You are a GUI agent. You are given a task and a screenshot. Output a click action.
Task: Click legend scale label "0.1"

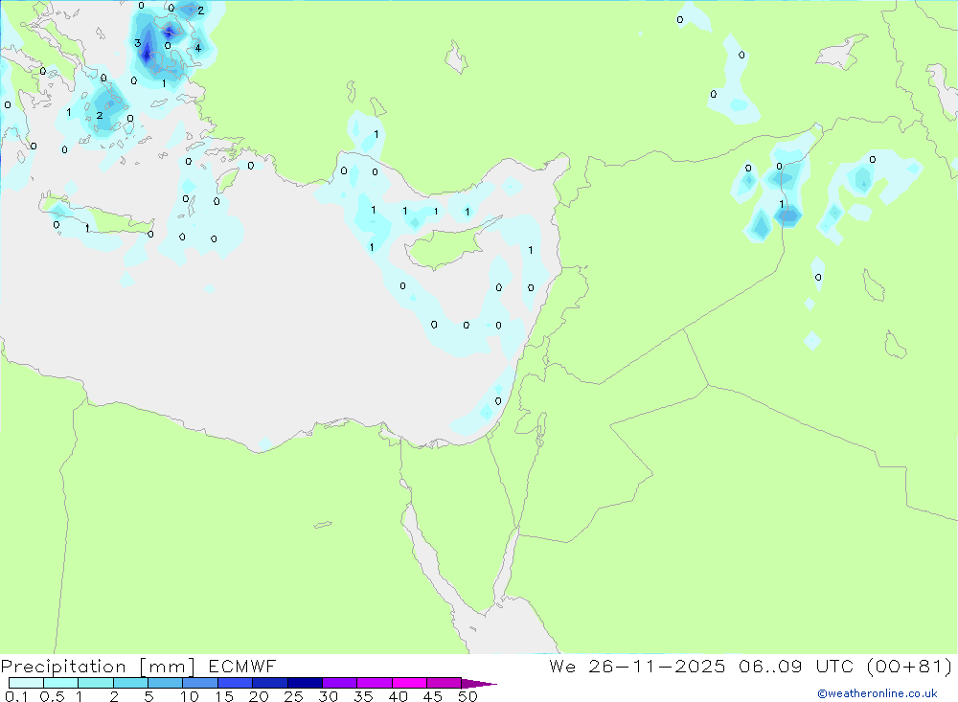point(16,696)
